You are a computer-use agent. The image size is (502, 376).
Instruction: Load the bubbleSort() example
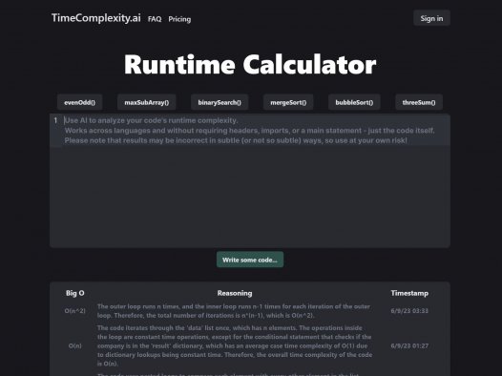tap(354, 102)
